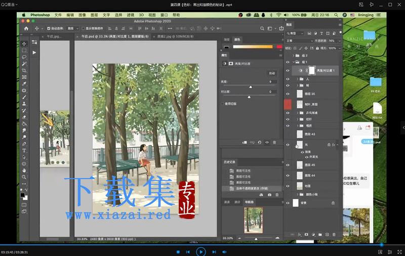This screenshot has width=405, height=256.
Task: Open the 滤镜 menu
Action: pyautogui.click(x=131, y=15)
